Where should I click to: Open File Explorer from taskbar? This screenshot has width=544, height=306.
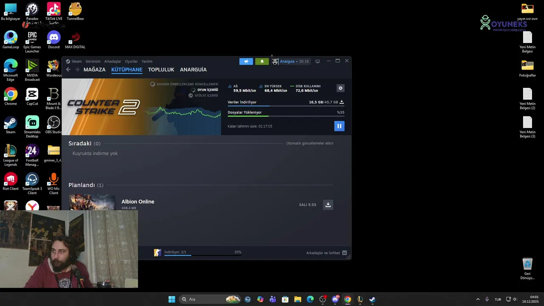click(298, 299)
